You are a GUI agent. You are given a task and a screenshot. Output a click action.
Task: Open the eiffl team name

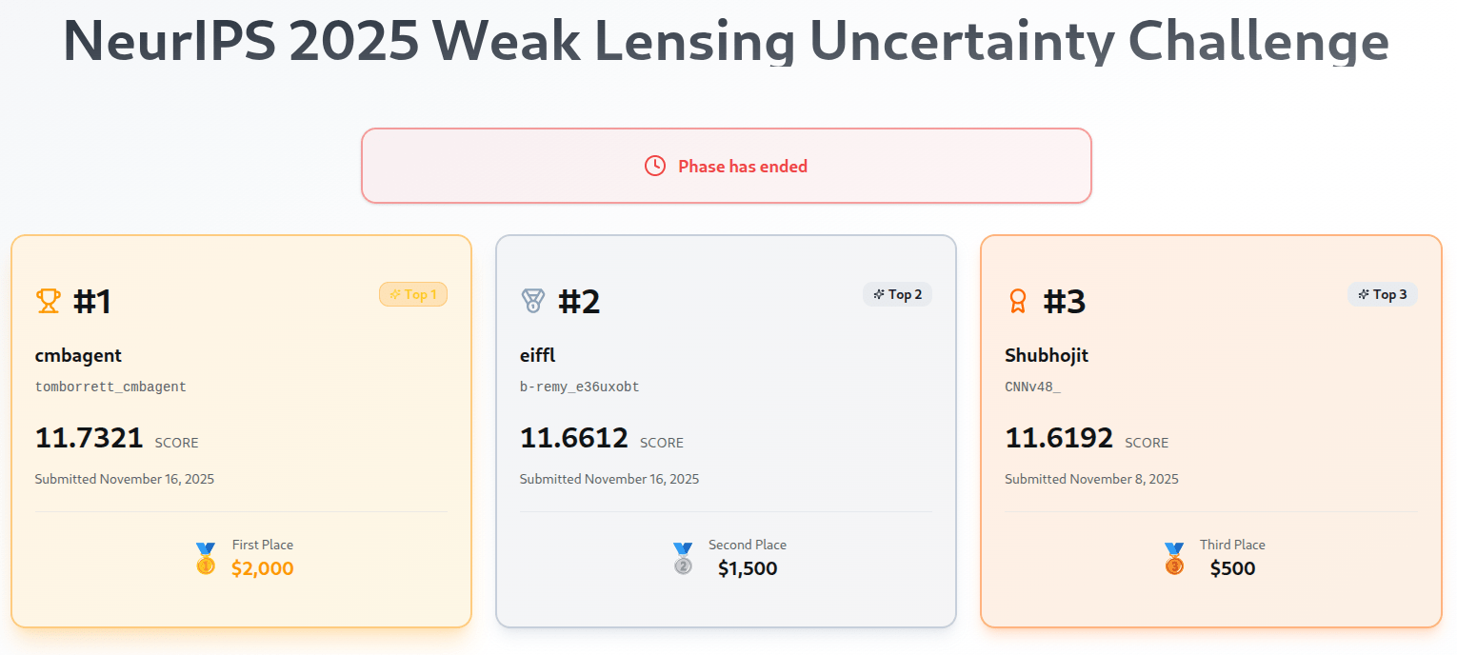click(x=537, y=356)
